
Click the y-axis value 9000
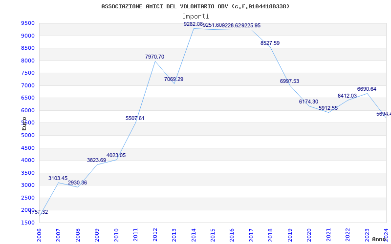click(29, 36)
